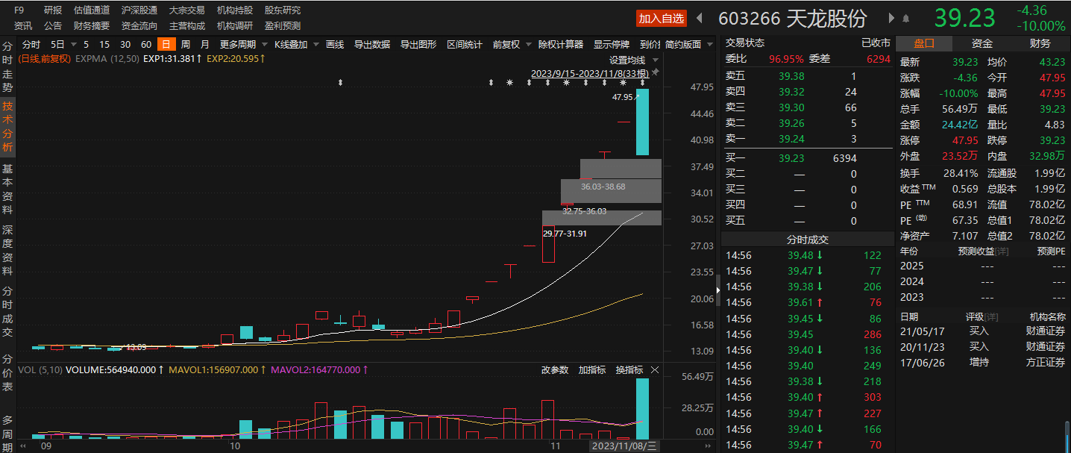This screenshot has width=1071, height=453.
Task: Select the 月 monthly period
Action: [204, 45]
